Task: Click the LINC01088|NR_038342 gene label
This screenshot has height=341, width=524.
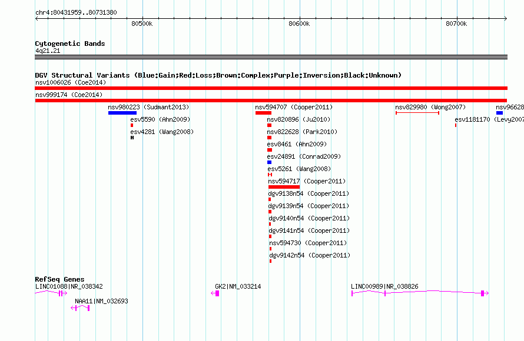Action: [69, 286]
